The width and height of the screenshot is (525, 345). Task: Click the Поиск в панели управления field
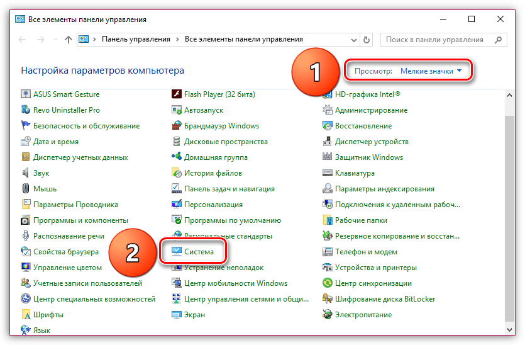click(444, 40)
